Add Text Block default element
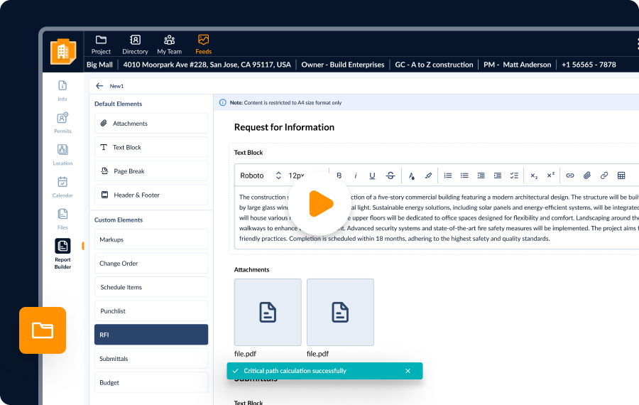639x405 pixels. coord(151,147)
